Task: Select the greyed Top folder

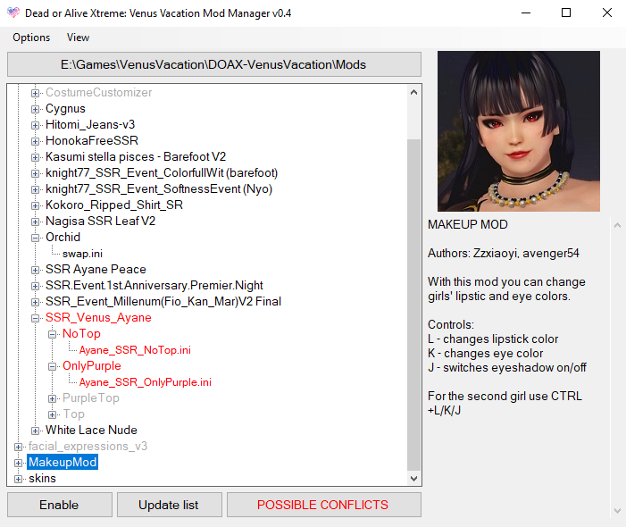Action: point(73,414)
